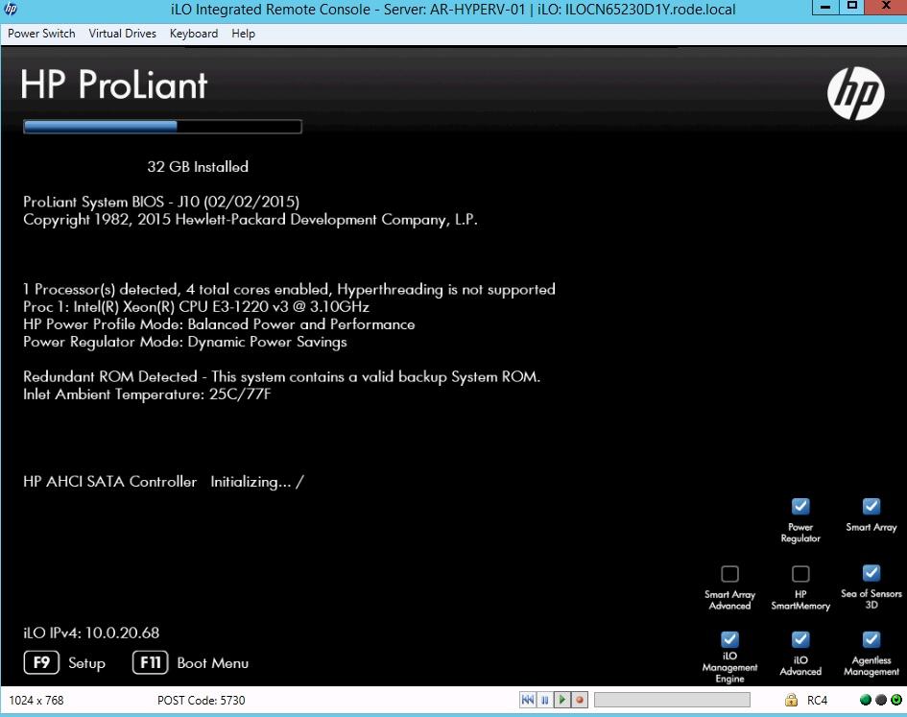Click the Redundant ROM Detected line
Image resolution: width=907 pixels, height=717 pixels.
(x=282, y=376)
